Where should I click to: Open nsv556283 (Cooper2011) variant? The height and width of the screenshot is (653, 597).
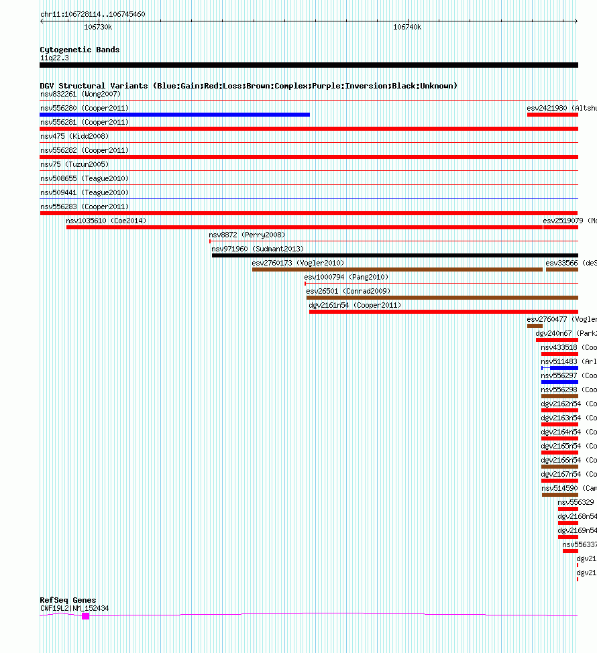tap(85, 206)
